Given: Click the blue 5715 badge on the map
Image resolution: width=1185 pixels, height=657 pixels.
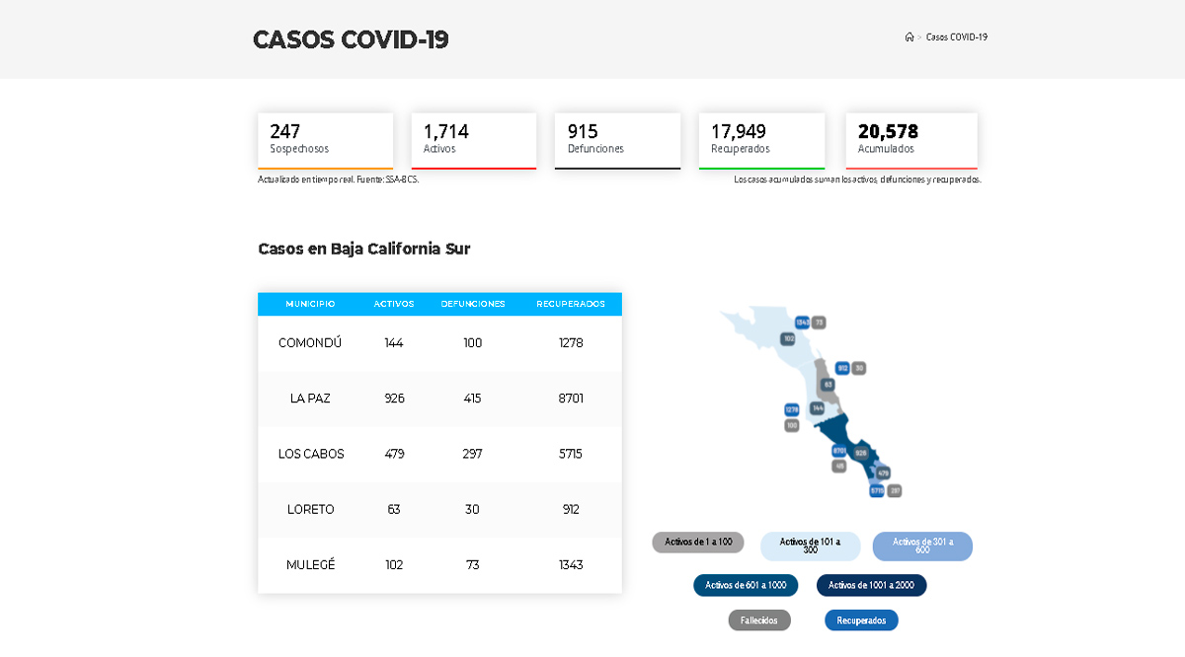Looking at the screenshot, I should pos(877,491).
